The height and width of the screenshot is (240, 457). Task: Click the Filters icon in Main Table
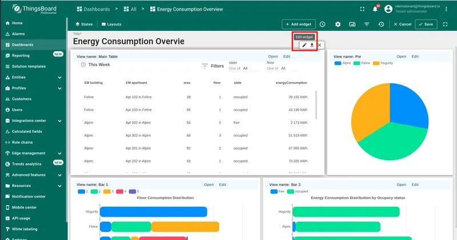(205, 66)
